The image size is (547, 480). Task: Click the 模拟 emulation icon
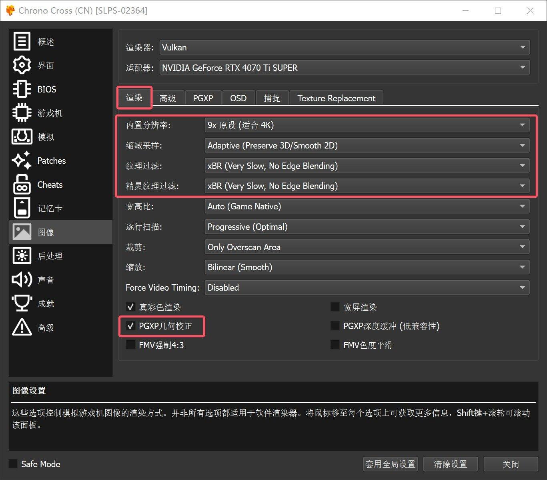pyautogui.click(x=22, y=137)
